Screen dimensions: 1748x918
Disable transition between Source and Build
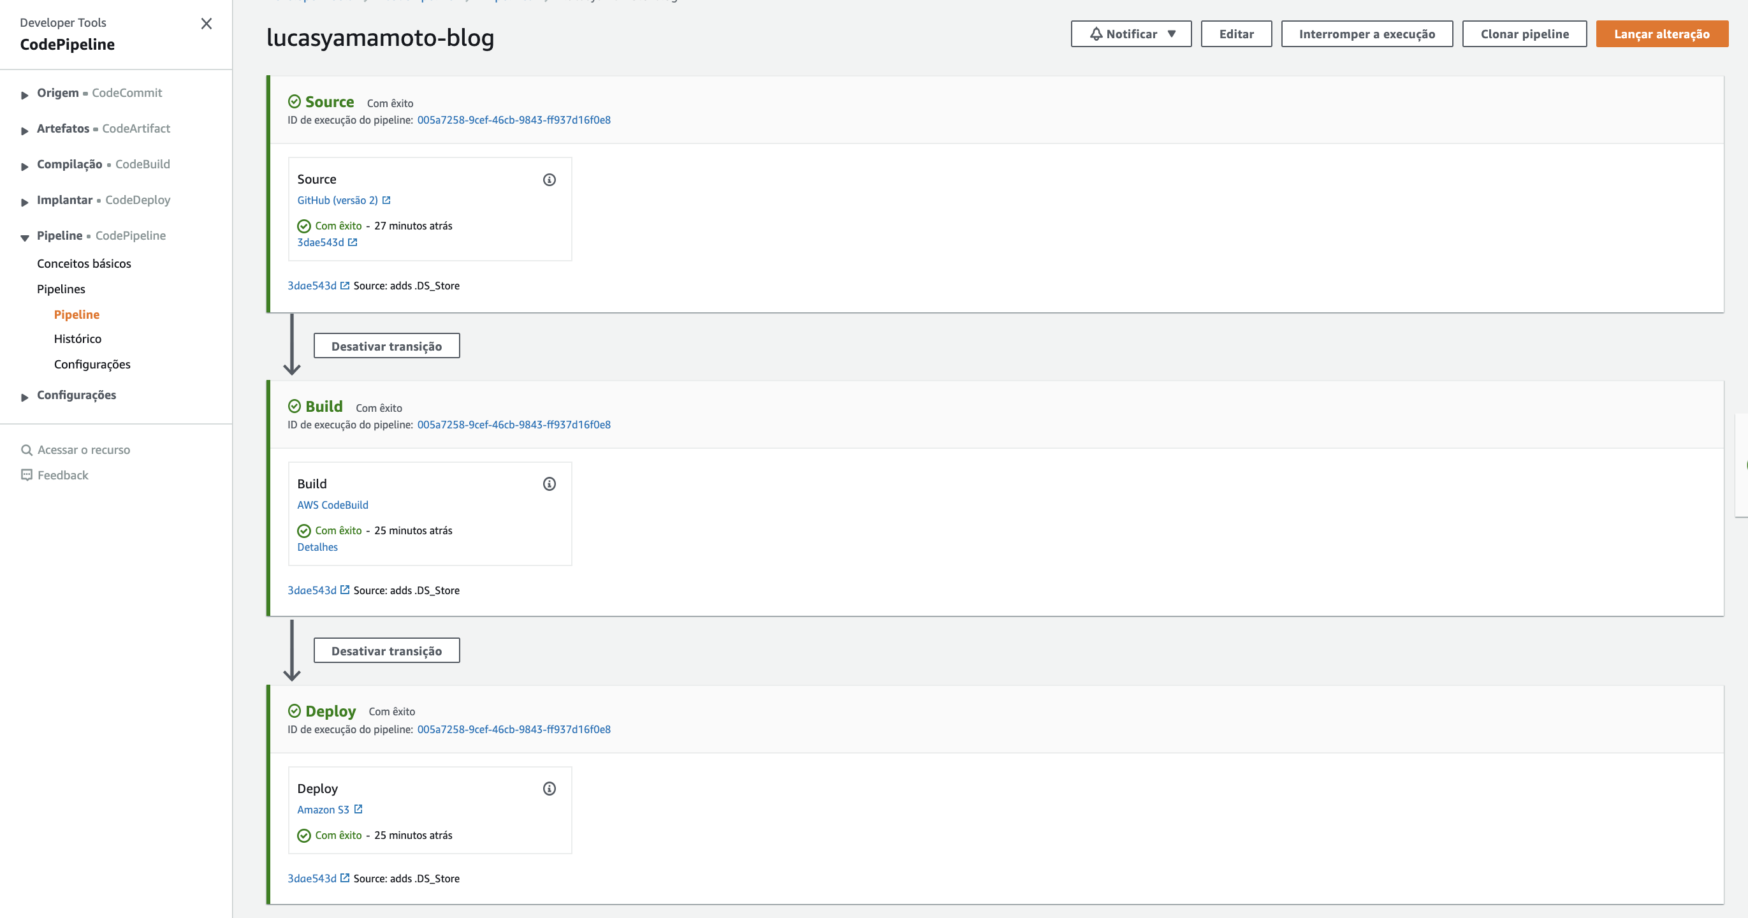(x=386, y=346)
